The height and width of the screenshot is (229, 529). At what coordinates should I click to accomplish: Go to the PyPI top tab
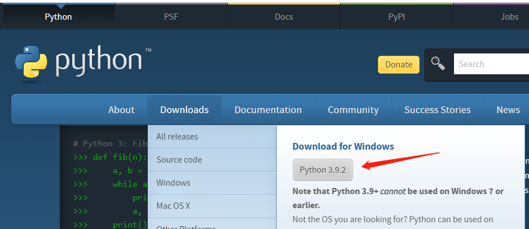tap(397, 16)
